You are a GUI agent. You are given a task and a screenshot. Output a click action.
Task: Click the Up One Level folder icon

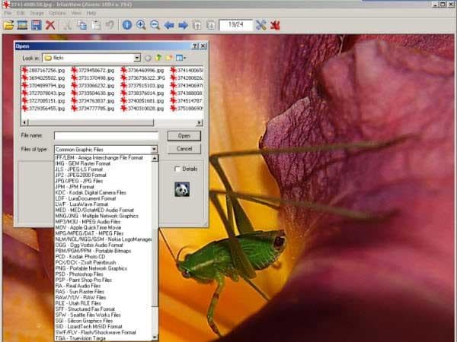coord(158,58)
